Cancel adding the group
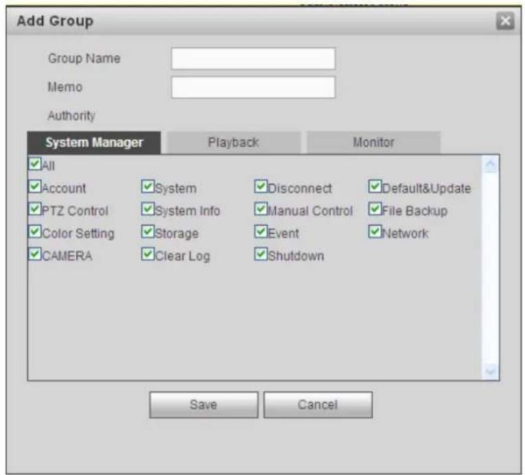This screenshot has width=525, height=475. tap(318, 405)
